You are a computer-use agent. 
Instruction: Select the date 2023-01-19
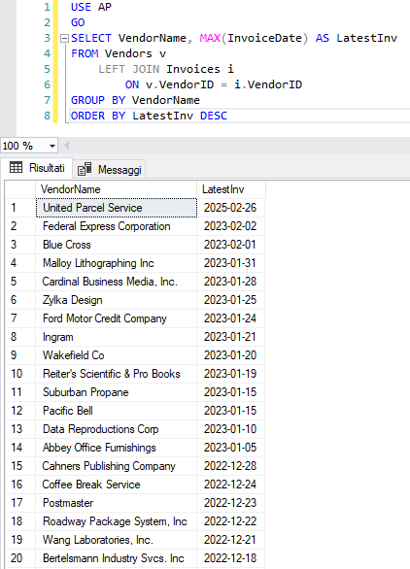tap(230, 374)
